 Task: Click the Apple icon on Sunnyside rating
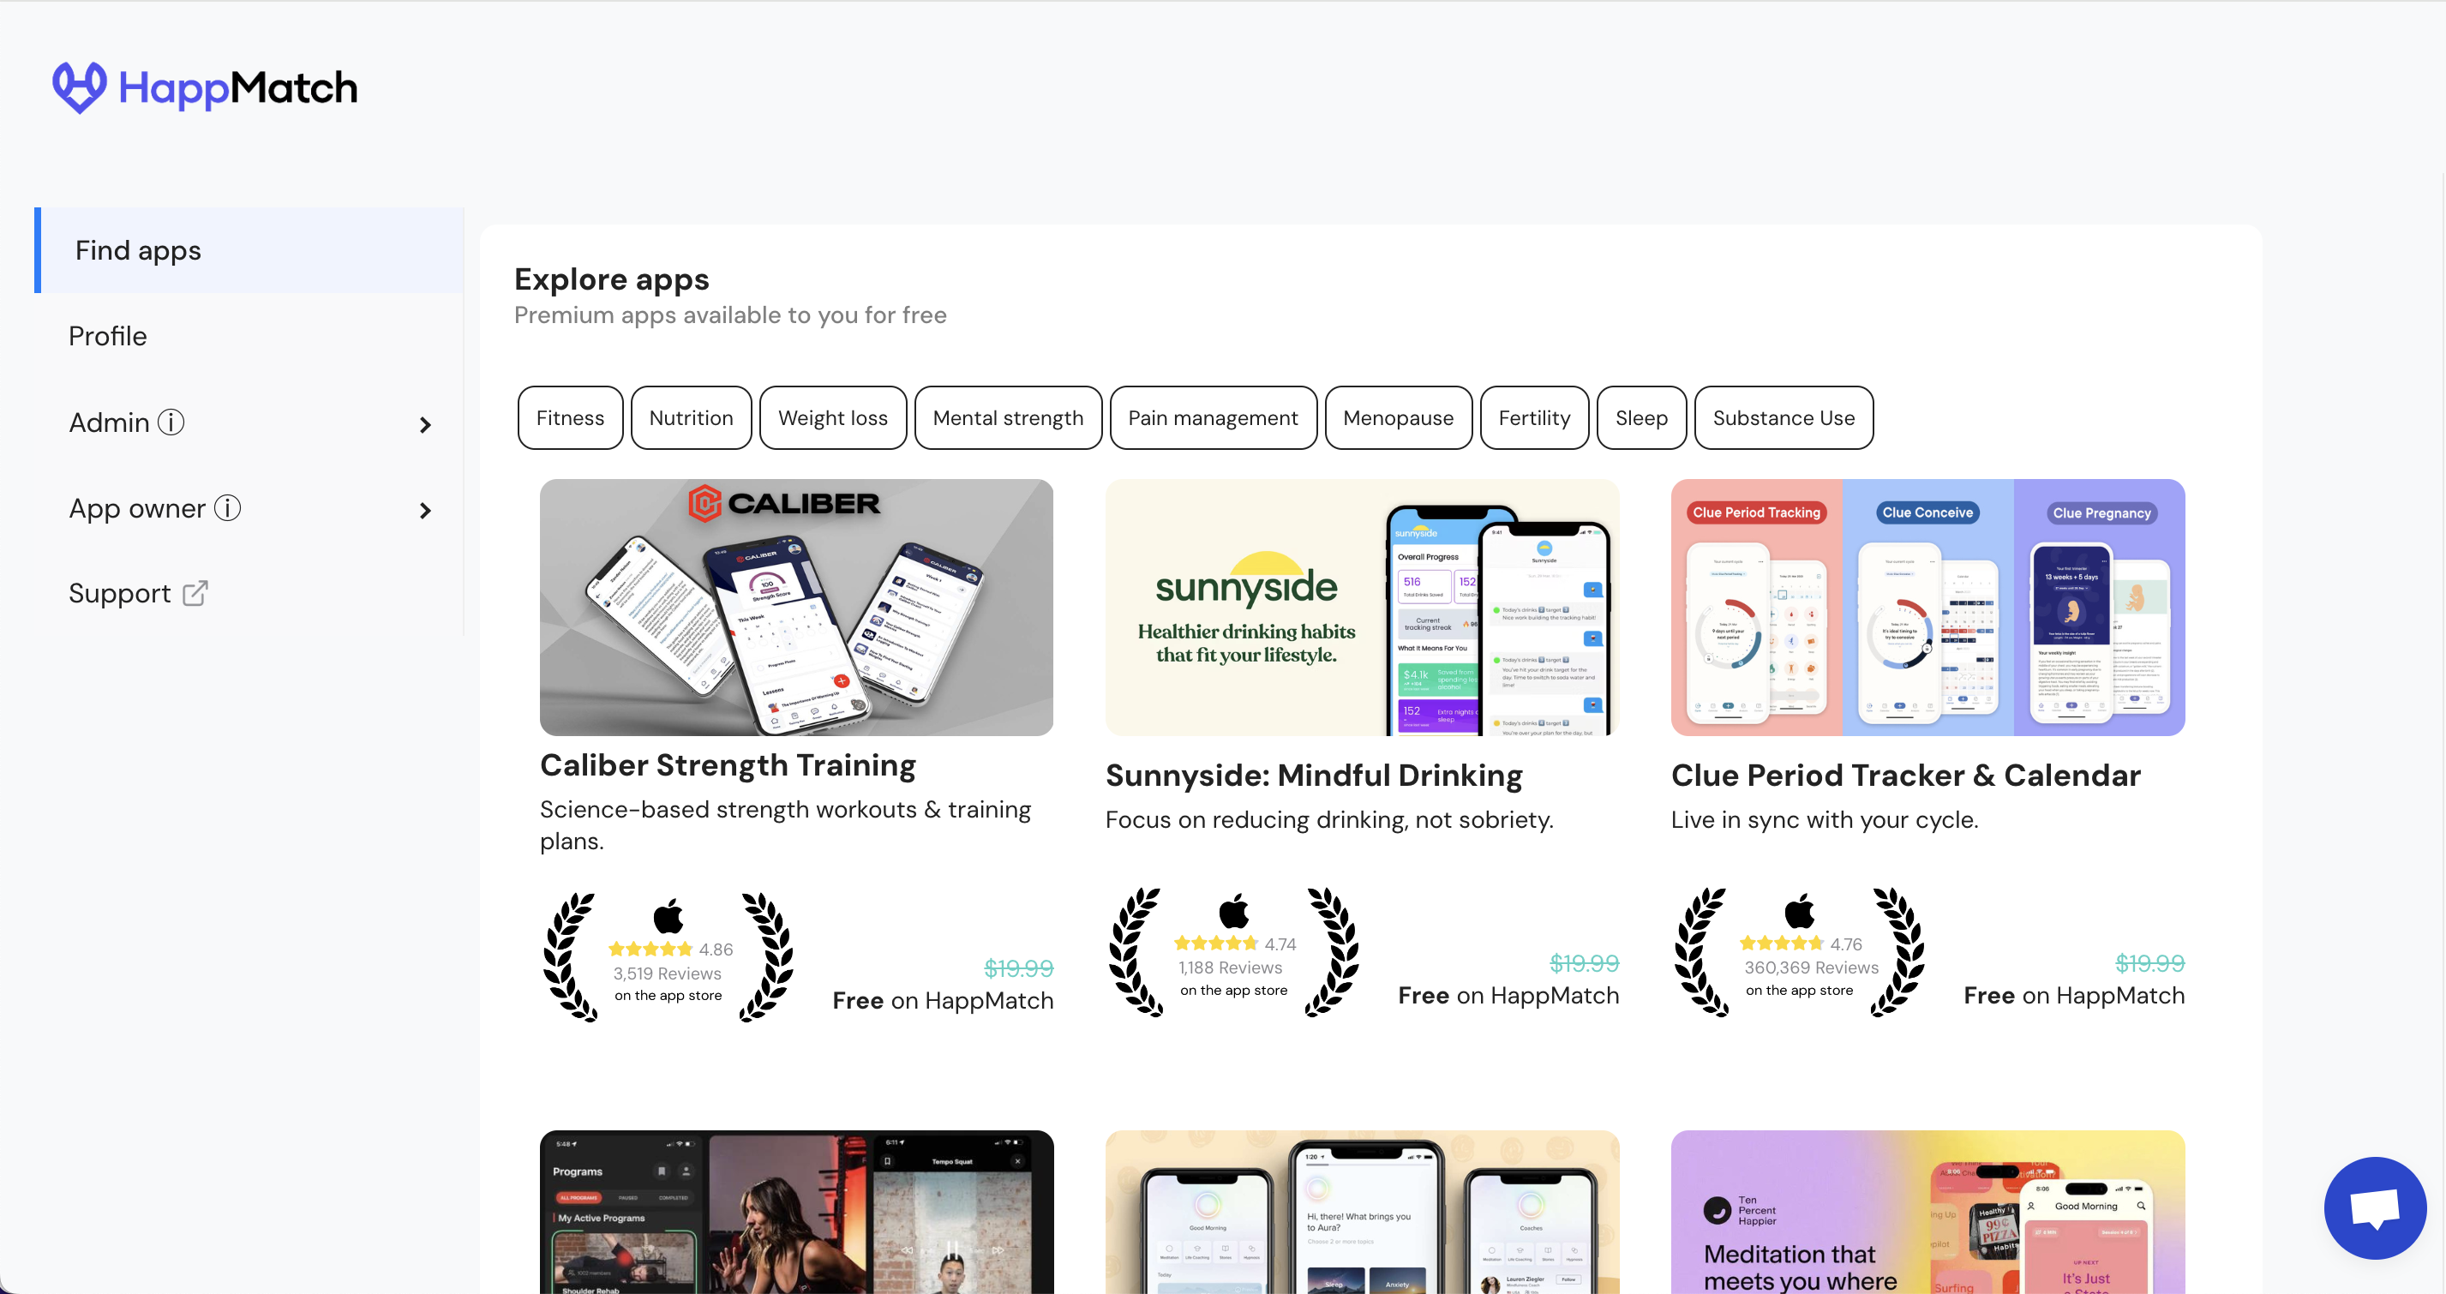pos(1233,910)
